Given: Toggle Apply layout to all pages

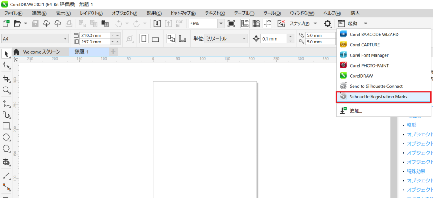Looking at the screenshot, I should pyautogui.click(x=171, y=39).
